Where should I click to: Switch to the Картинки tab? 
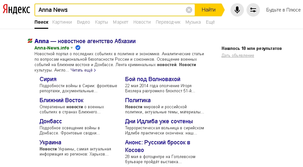click(x=62, y=22)
